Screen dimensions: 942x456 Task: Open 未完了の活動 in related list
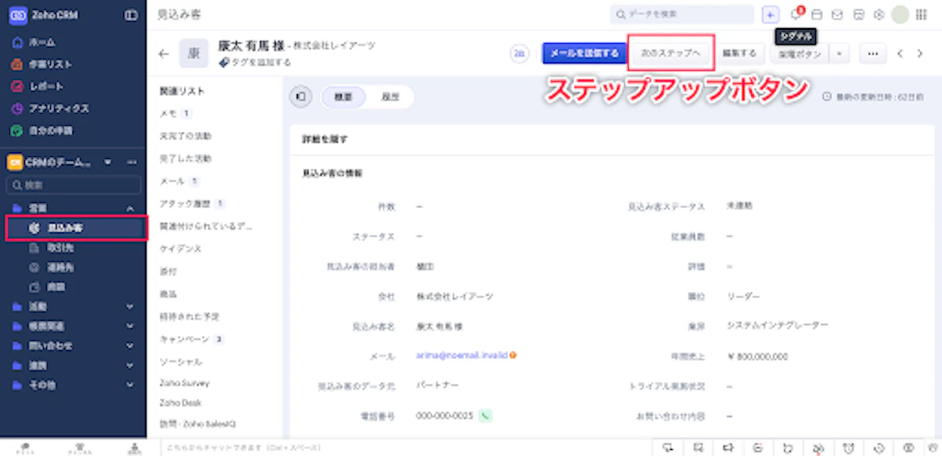click(185, 136)
